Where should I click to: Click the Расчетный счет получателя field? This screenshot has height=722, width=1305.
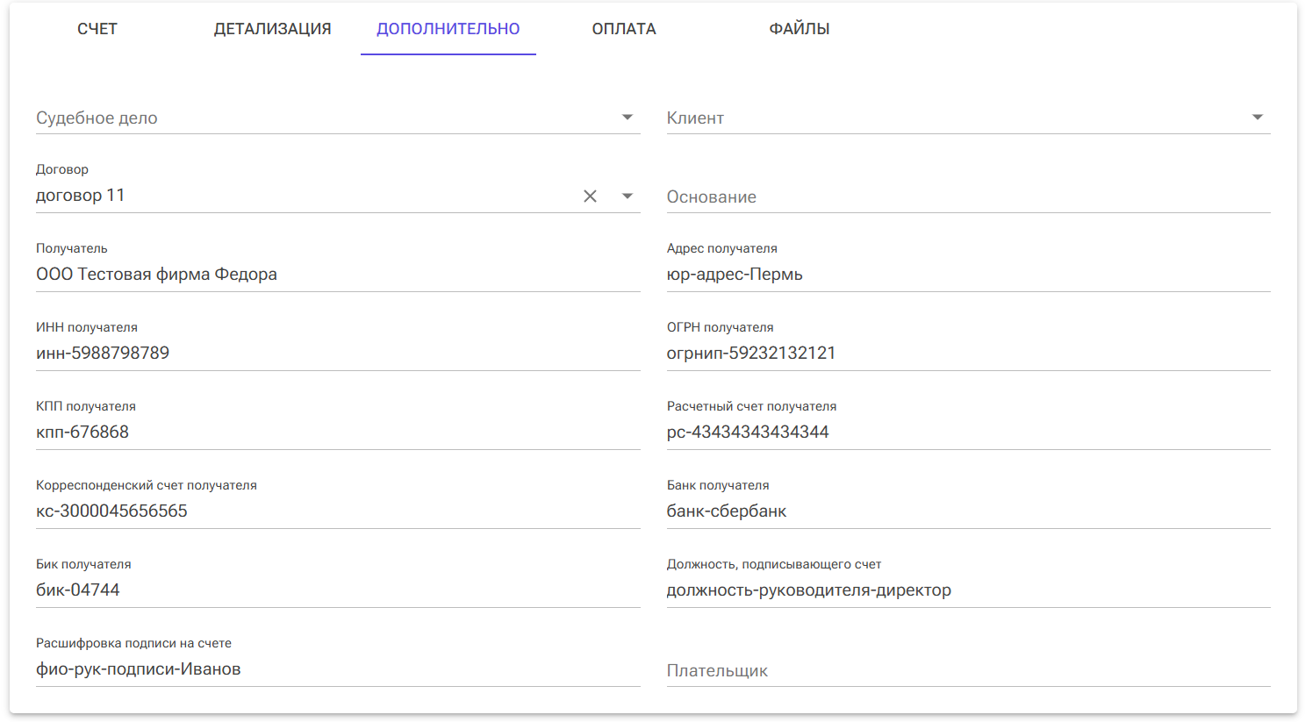tap(967, 432)
